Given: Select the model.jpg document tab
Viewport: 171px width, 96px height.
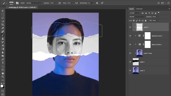Looking at the screenshot, I should (23, 7).
